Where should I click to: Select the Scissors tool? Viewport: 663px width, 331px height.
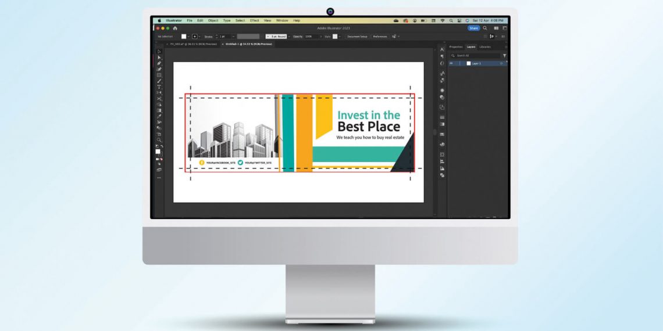(159, 98)
